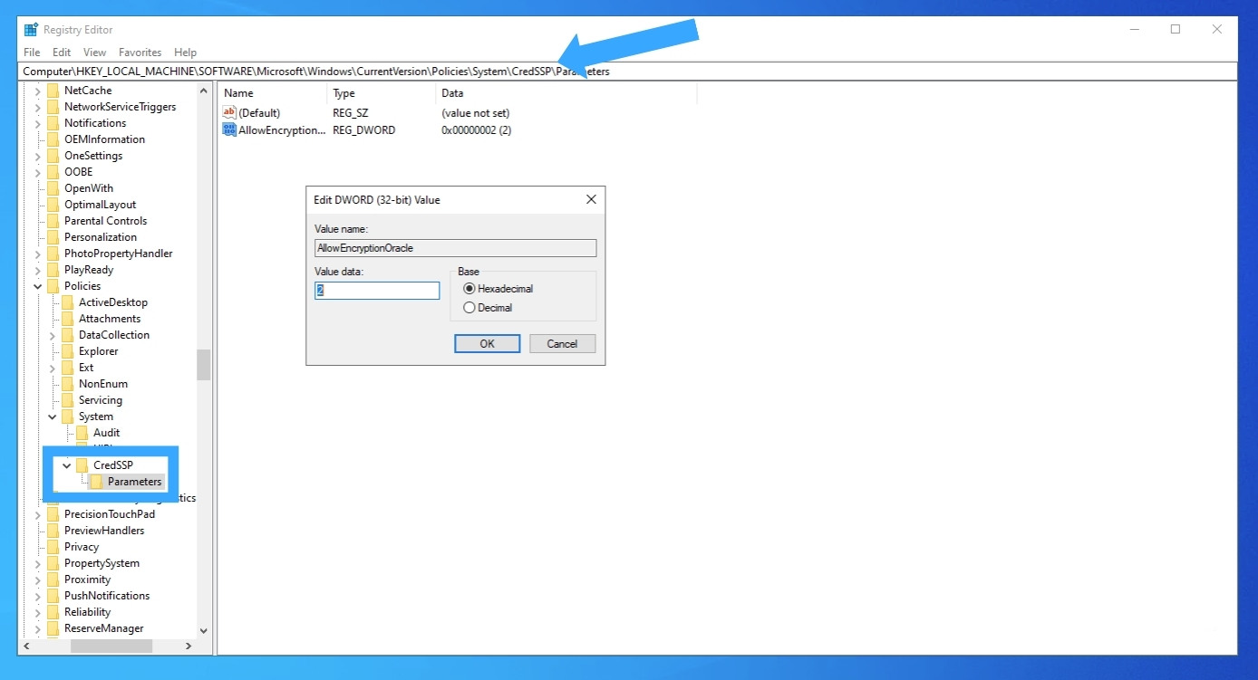
Task: Select the Reliability key label
Action: (87, 612)
